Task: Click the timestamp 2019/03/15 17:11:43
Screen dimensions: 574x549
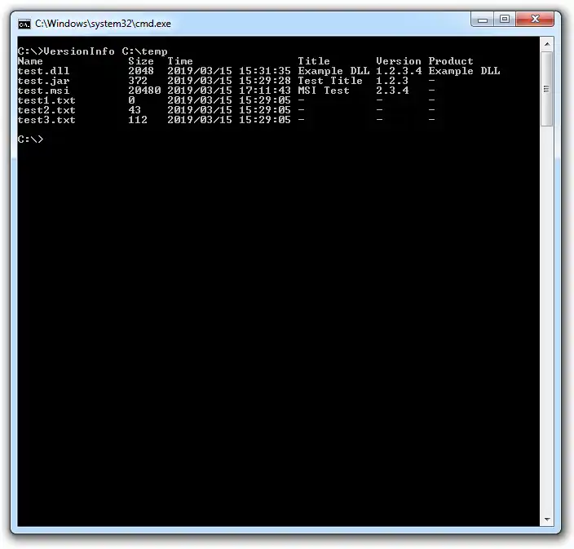Action: pos(229,91)
